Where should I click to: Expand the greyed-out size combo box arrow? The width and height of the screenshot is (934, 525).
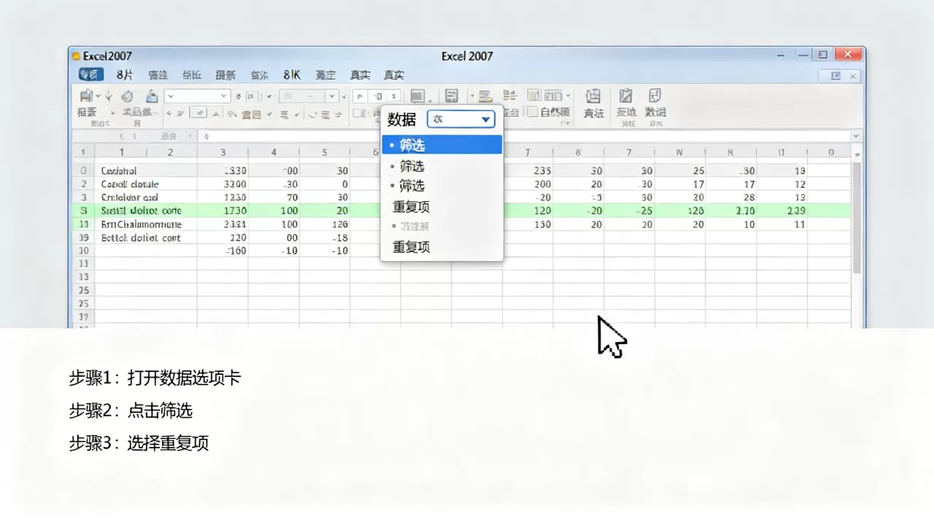click(332, 96)
